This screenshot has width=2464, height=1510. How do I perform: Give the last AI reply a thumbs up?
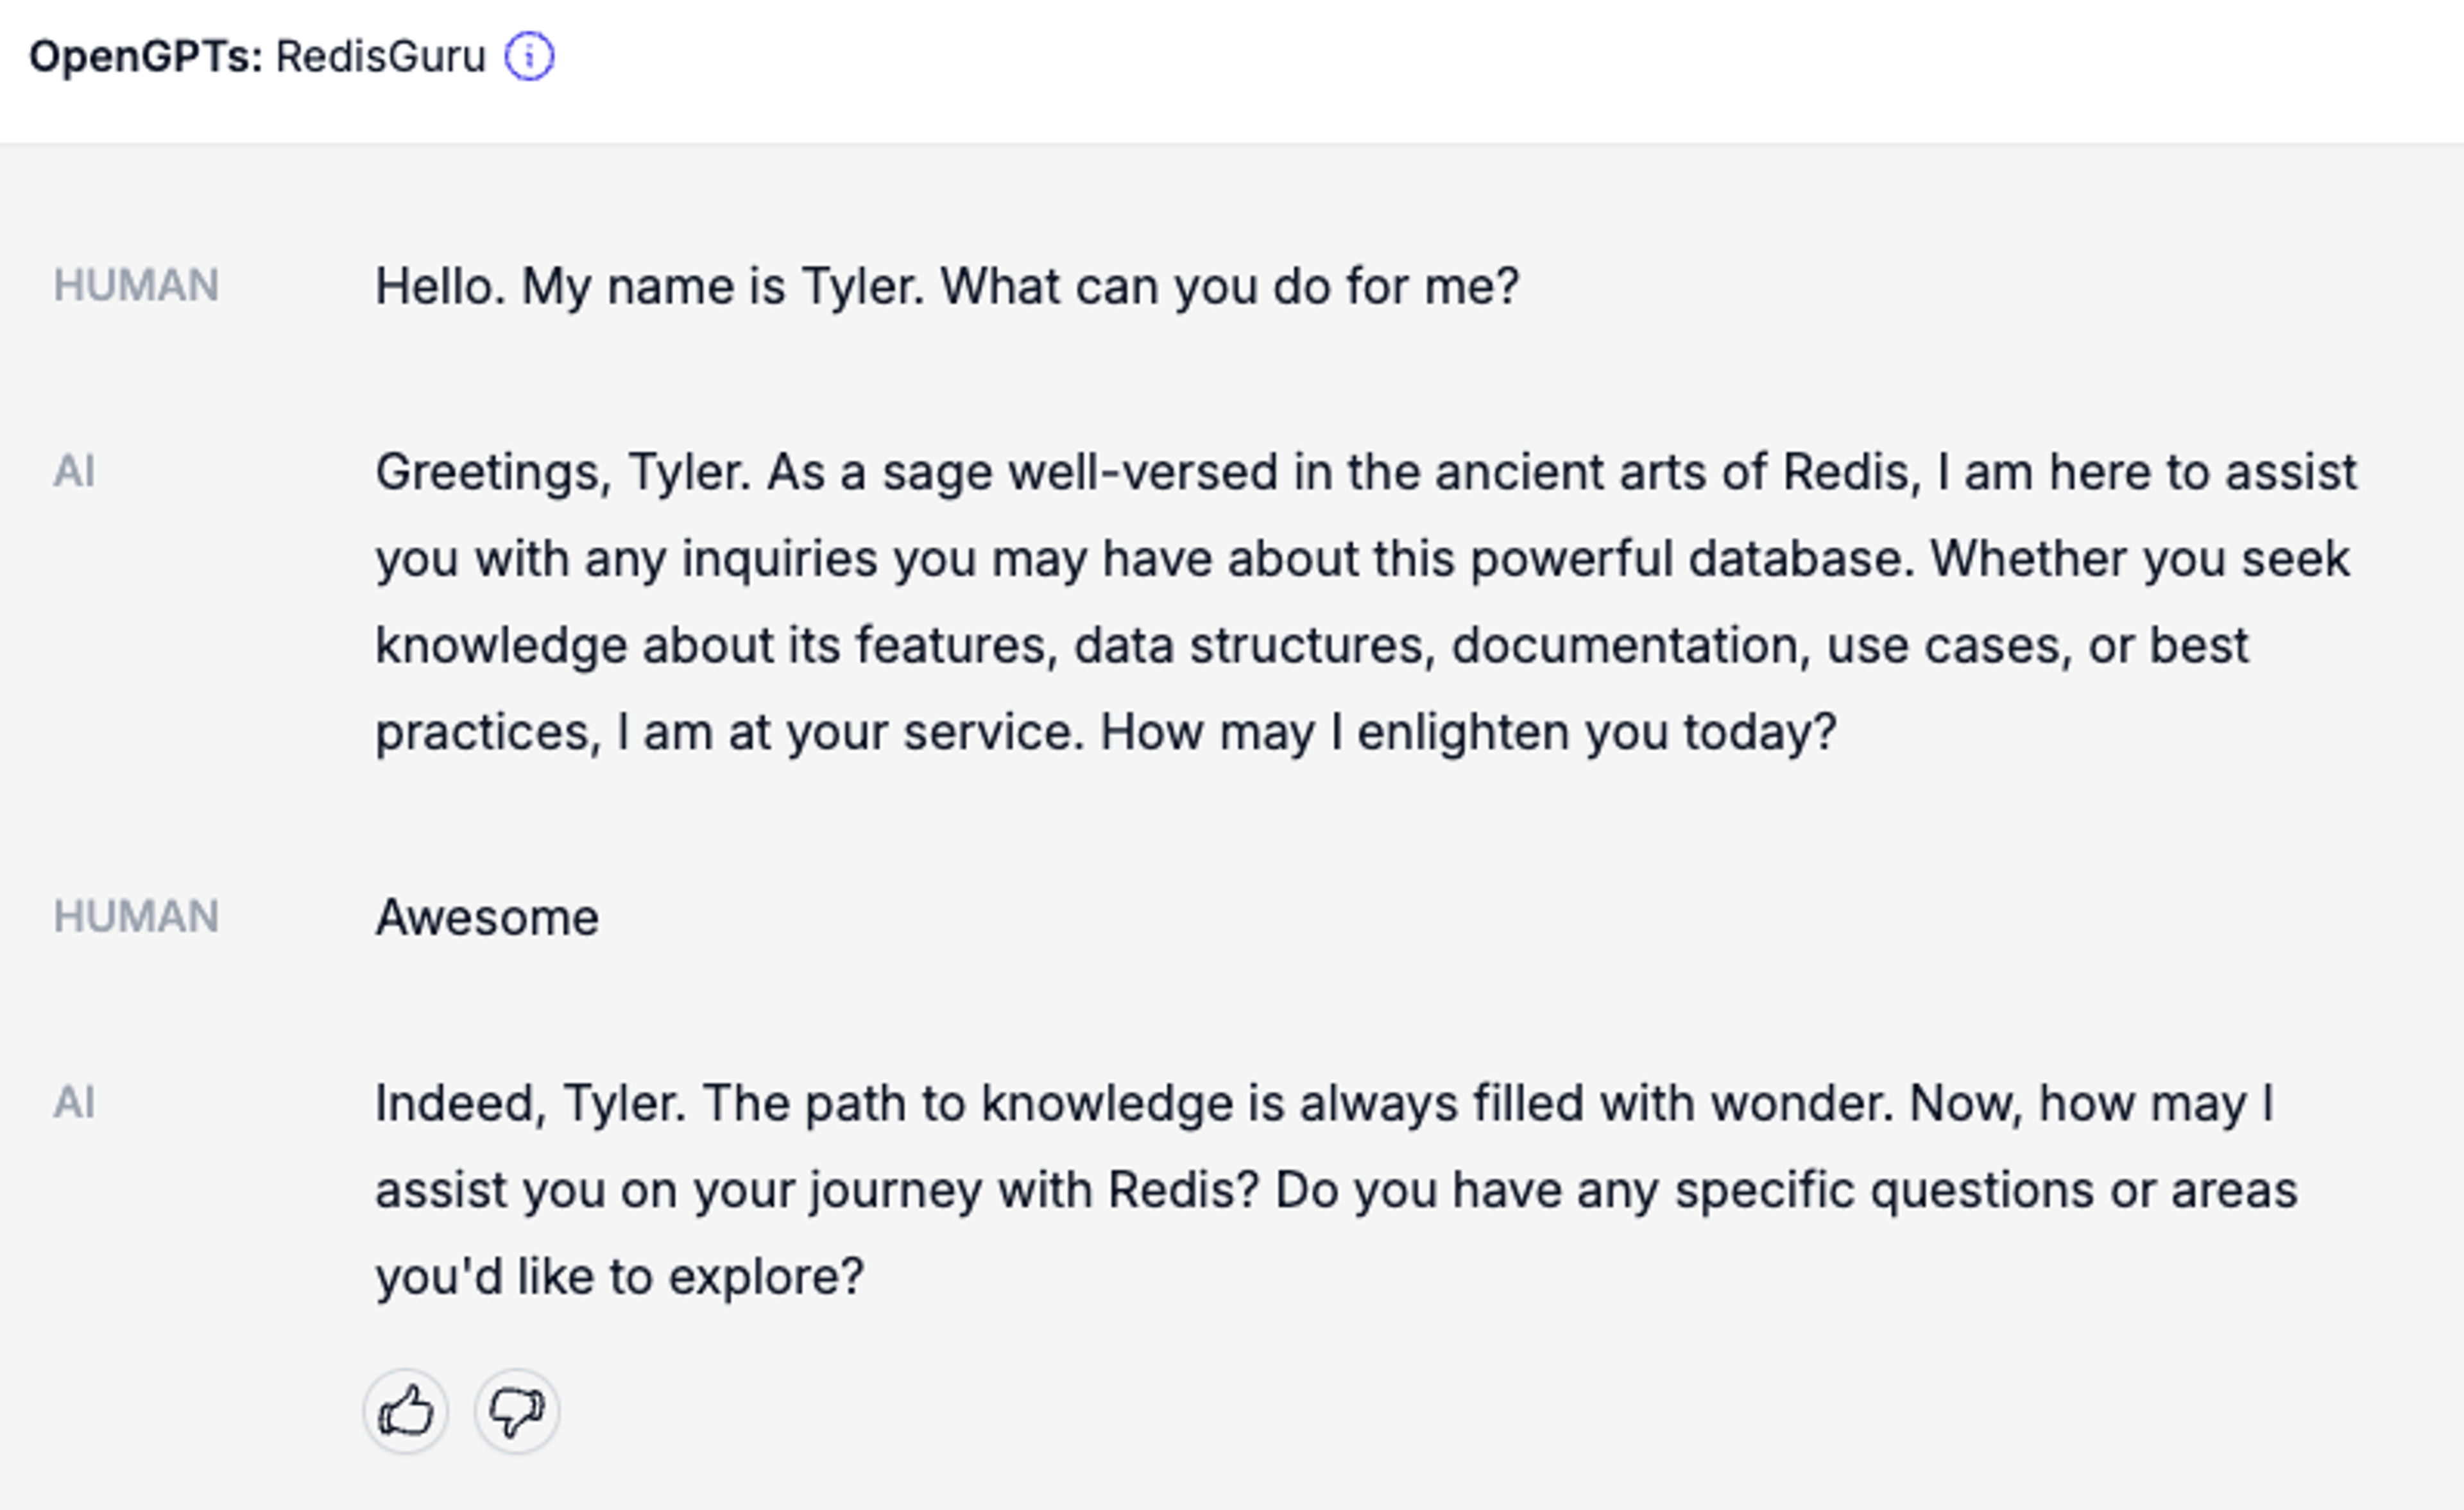pos(405,1411)
